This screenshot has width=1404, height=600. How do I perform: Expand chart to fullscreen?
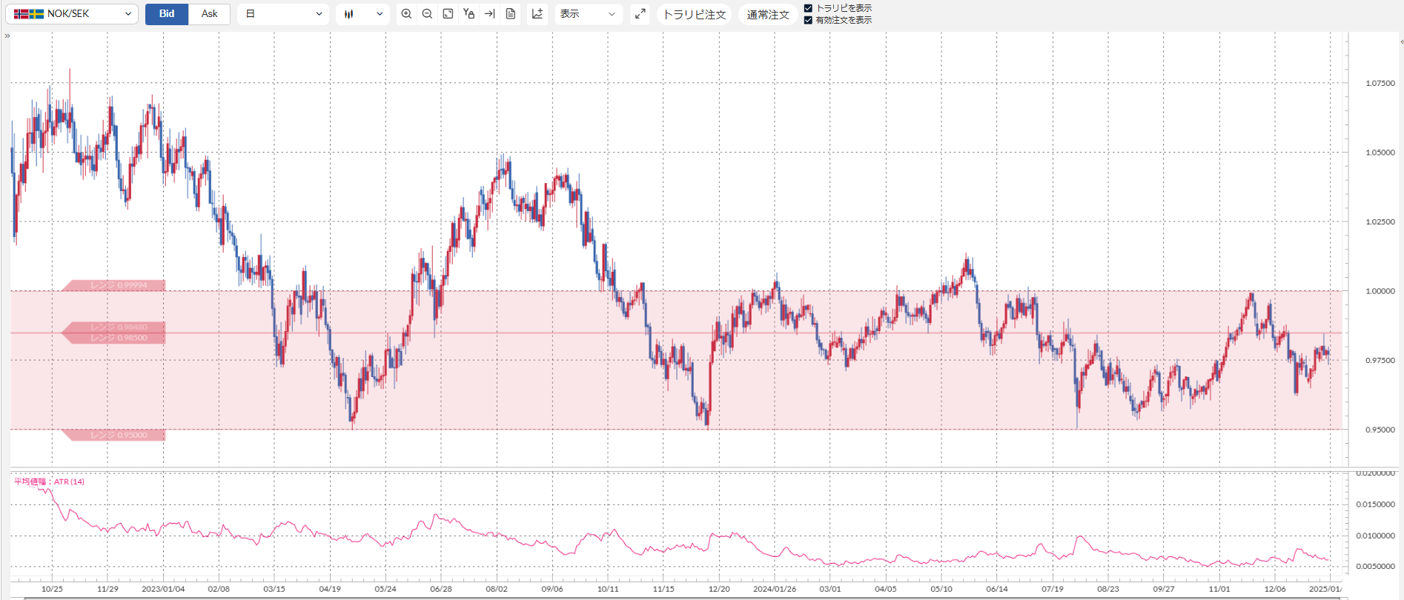coord(640,14)
